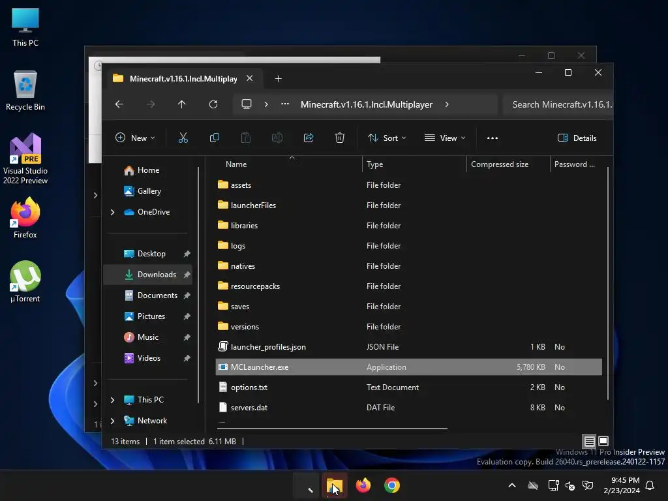Switch to details list view icon in status bar

589,441
